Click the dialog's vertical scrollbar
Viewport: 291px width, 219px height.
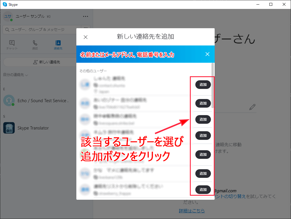(x=213, y=86)
